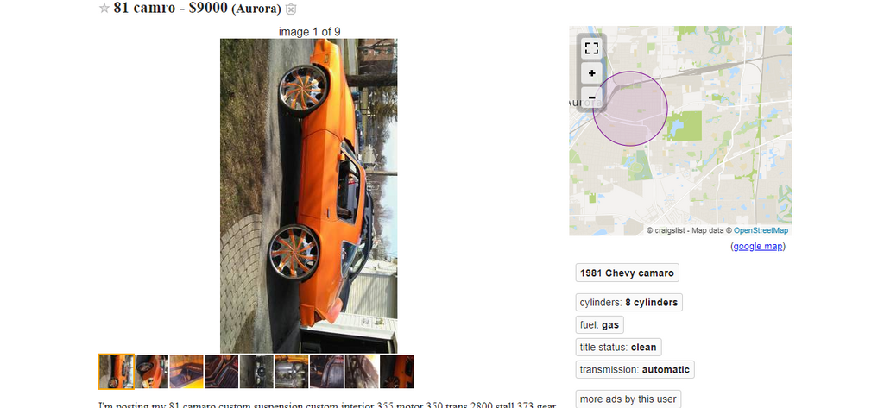Select the sixth thumbnail showing the engine
The image size is (884, 408).
[x=292, y=372]
